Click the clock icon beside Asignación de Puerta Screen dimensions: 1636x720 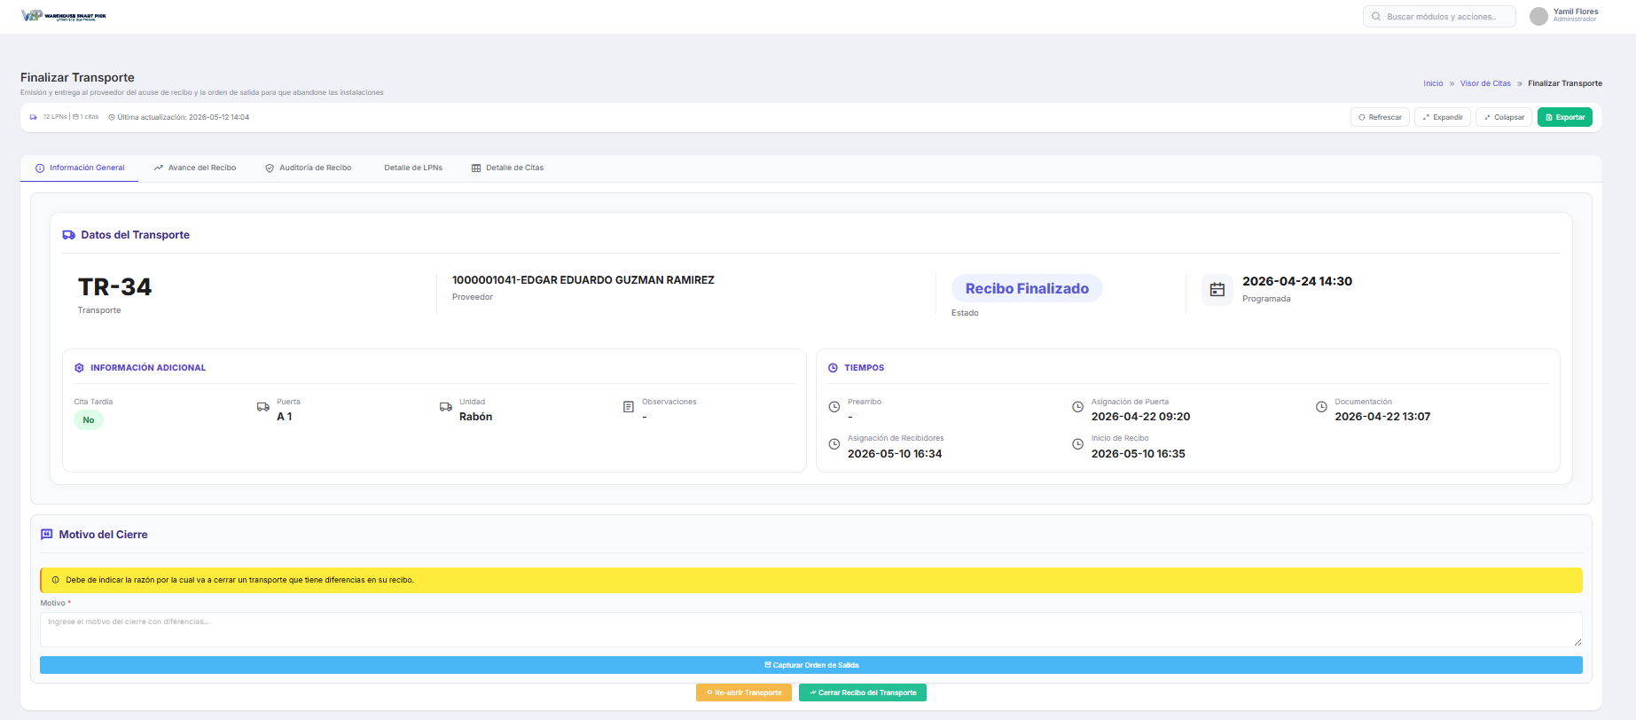pos(1078,407)
